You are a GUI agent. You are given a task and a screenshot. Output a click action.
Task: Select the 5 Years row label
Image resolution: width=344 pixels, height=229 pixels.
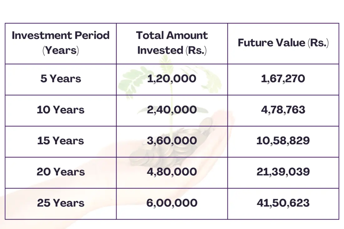(61, 79)
